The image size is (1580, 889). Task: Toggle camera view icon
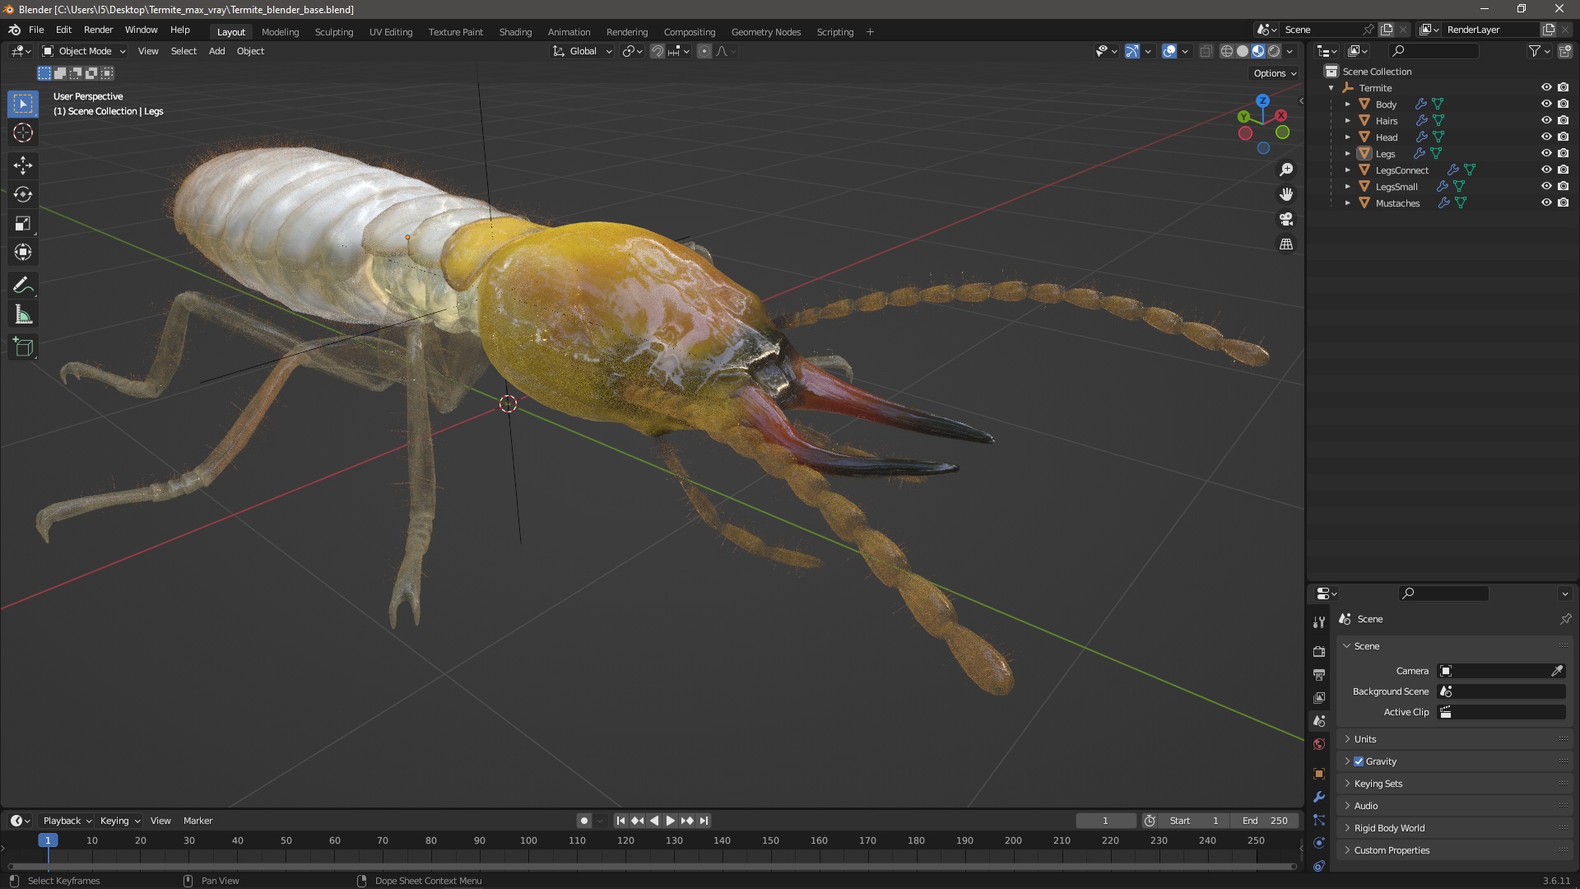coord(1285,219)
